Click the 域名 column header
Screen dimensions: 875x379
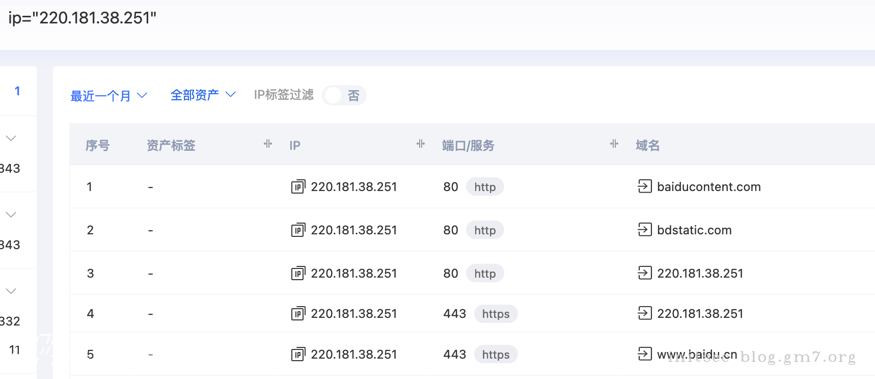[647, 146]
